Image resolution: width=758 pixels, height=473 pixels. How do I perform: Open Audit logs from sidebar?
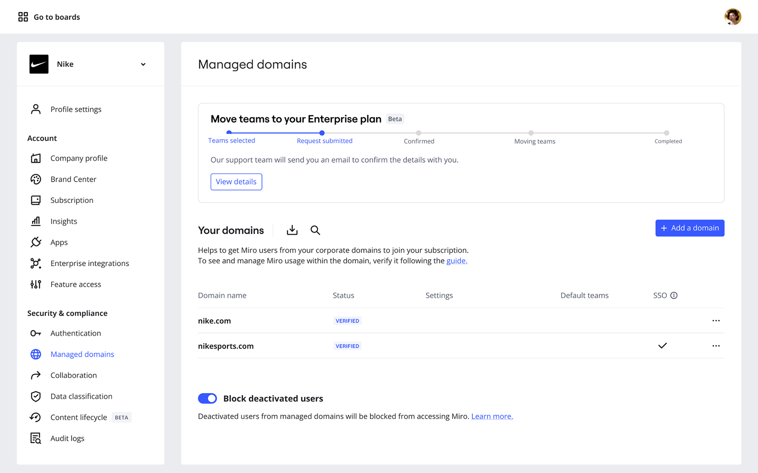point(67,438)
